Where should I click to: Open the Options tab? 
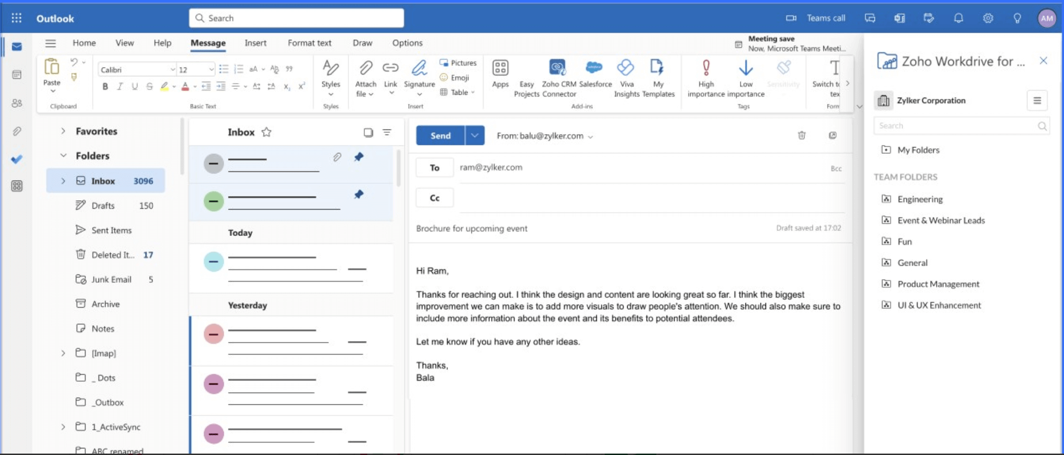407,43
